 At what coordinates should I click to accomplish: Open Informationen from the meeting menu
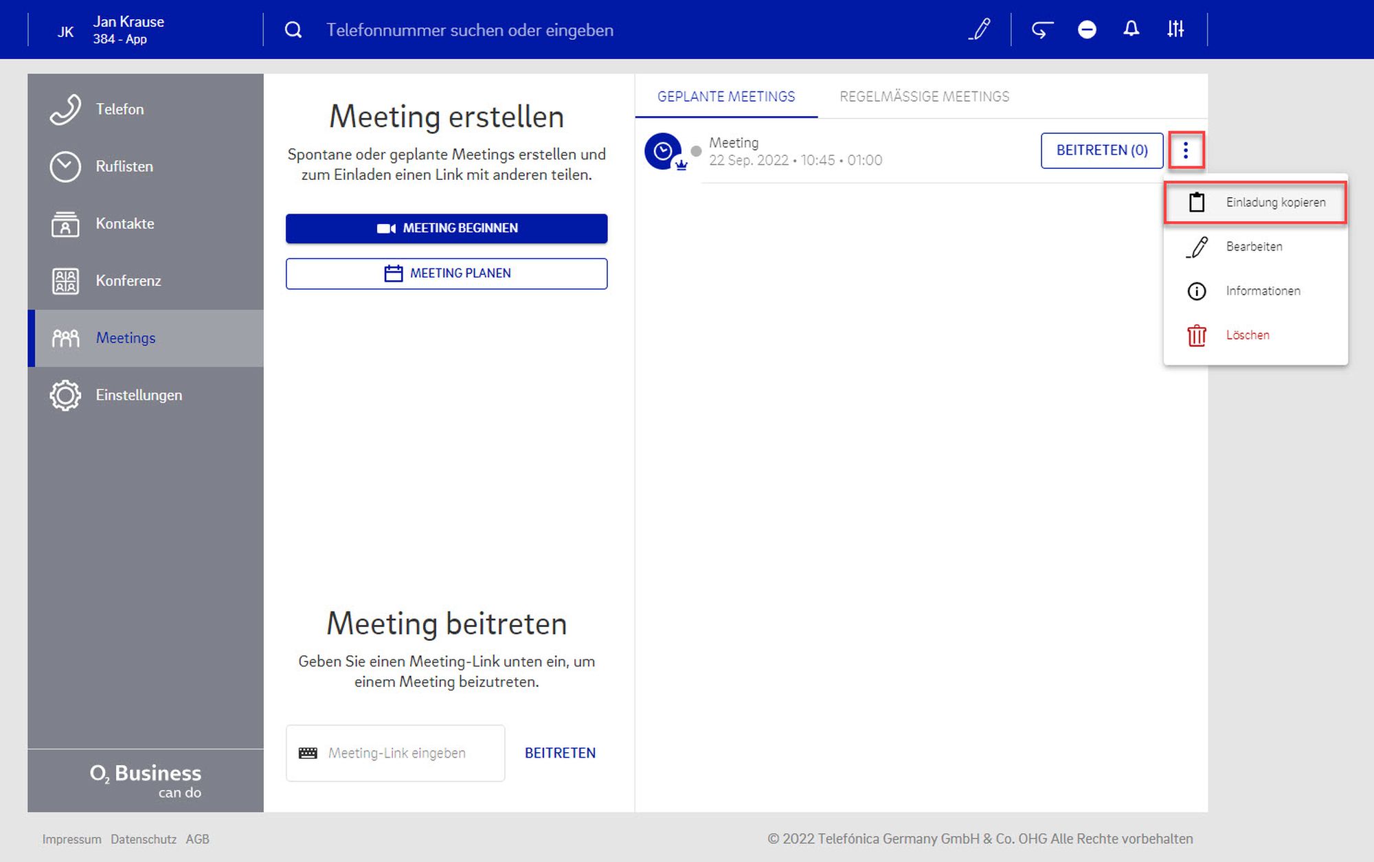pos(1263,291)
